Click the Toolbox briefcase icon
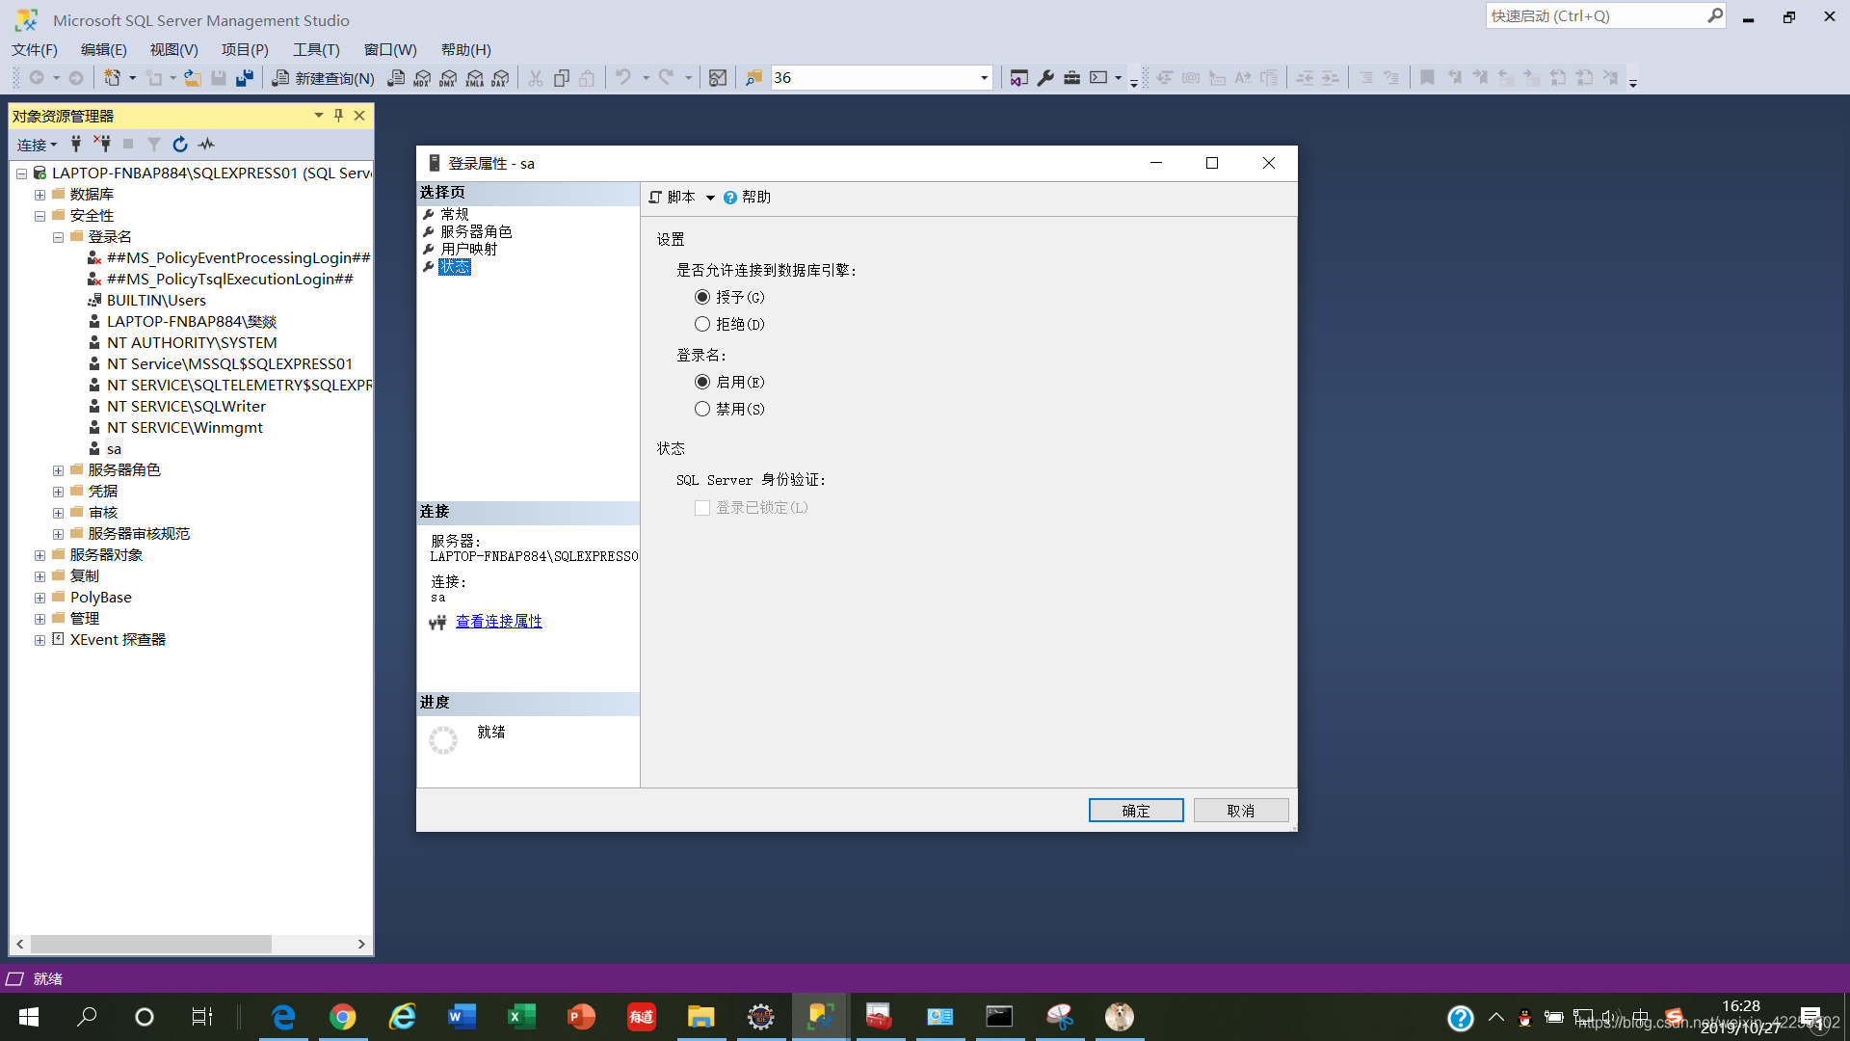Viewport: 1850px width, 1041px height. point(1071,78)
